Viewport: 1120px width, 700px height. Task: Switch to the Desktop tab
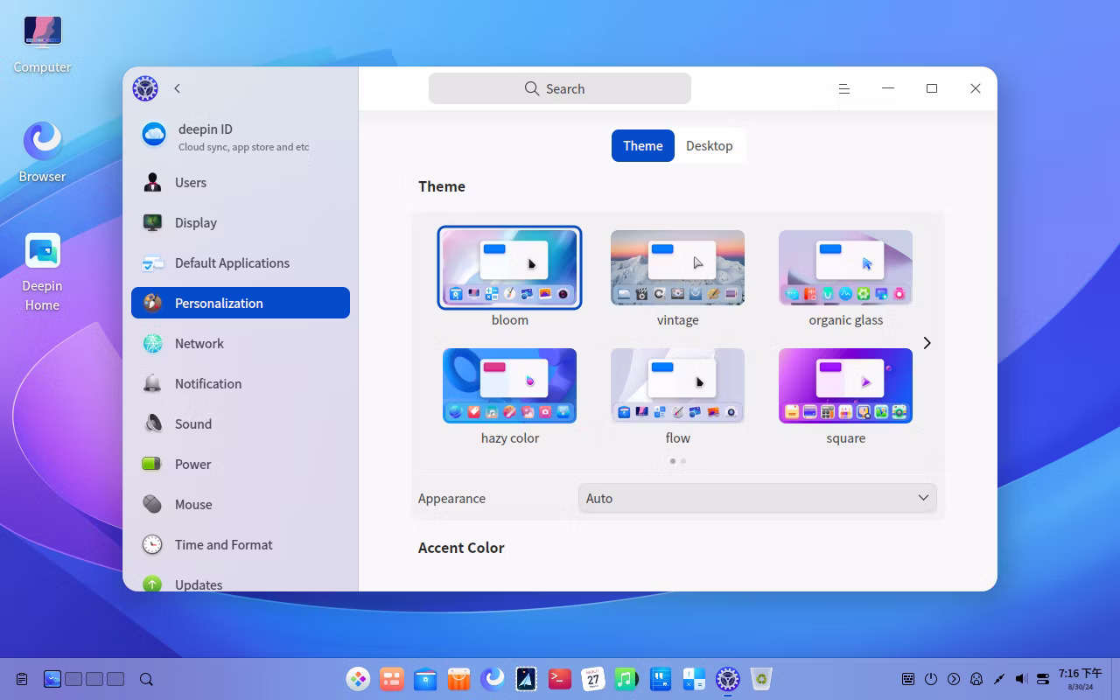[x=709, y=146]
